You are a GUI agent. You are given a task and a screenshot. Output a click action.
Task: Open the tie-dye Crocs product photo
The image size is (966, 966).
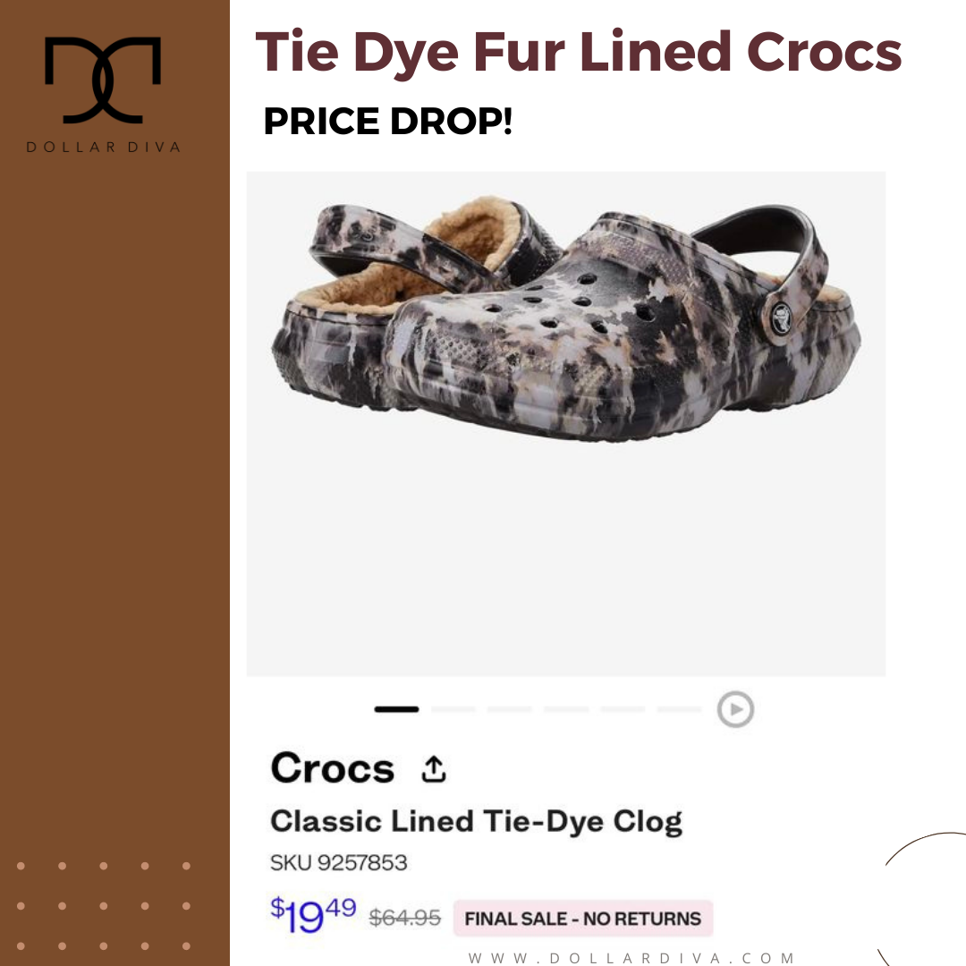click(x=565, y=424)
